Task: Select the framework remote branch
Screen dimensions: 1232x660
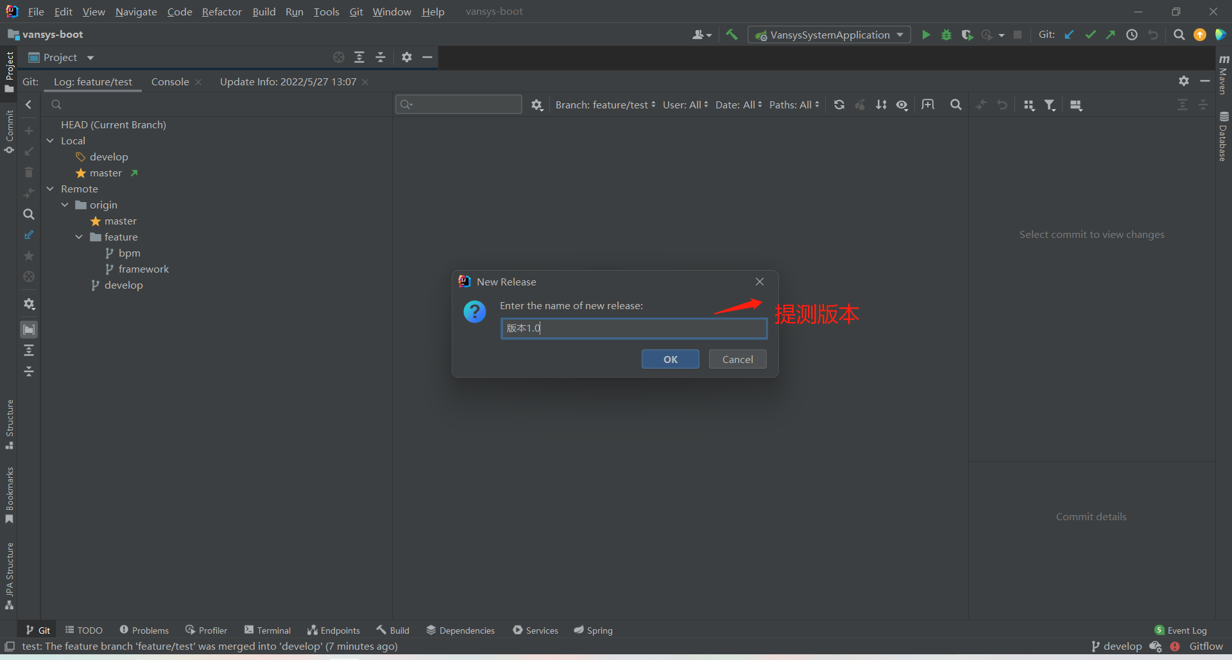Action: pyautogui.click(x=143, y=269)
